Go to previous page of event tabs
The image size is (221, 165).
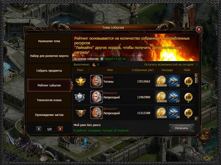[39, 129]
